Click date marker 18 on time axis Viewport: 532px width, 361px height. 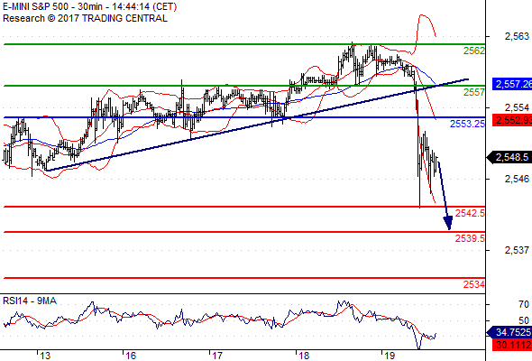pos(304,356)
